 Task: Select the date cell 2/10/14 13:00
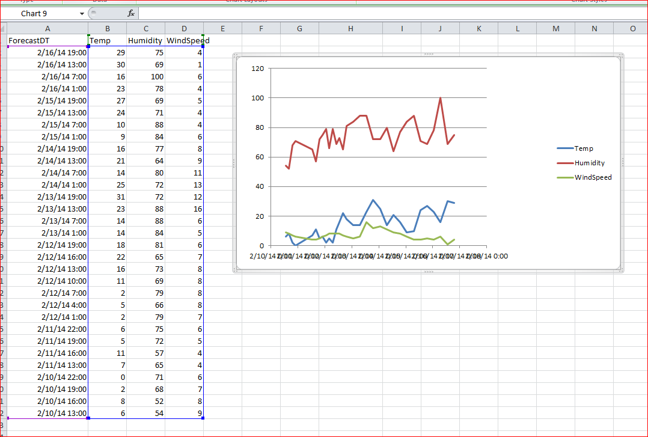point(47,412)
